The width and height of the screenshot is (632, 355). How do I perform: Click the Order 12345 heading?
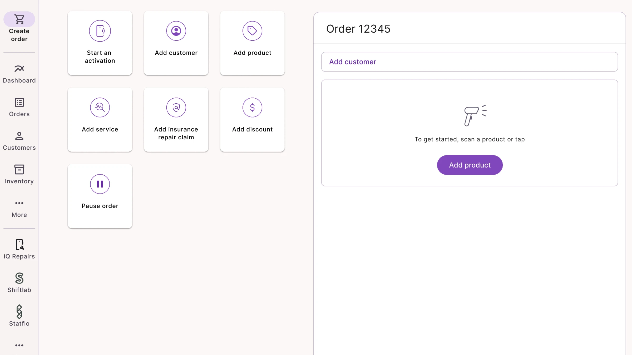point(358,29)
